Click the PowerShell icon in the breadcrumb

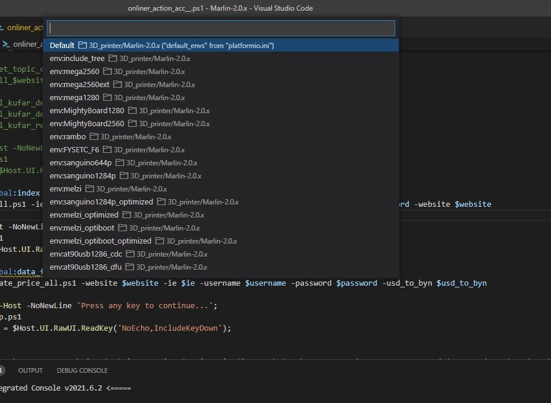click(x=6, y=44)
